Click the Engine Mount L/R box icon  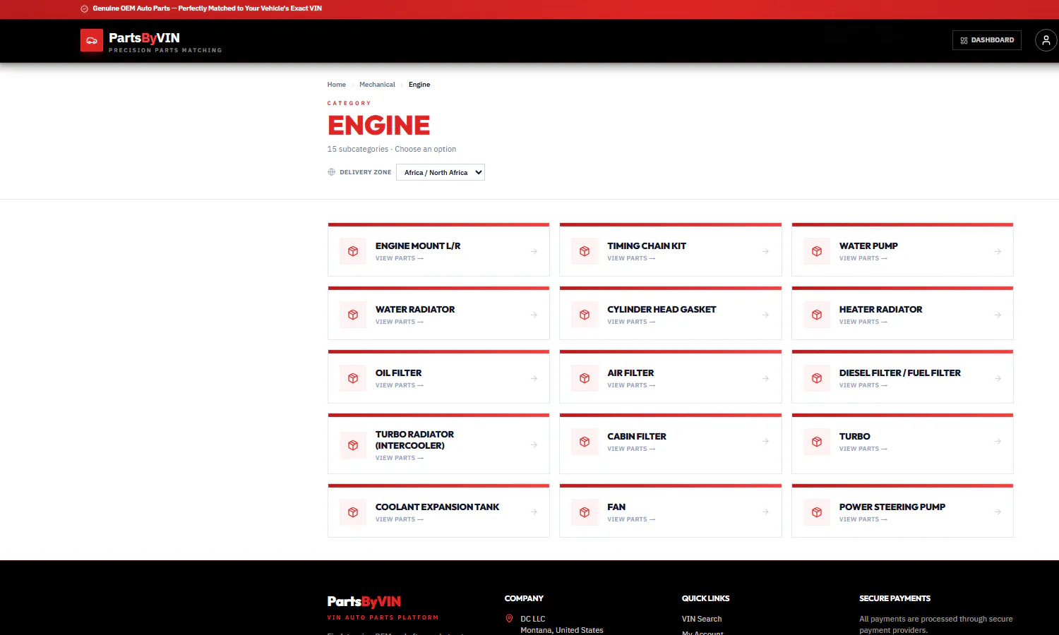point(353,251)
